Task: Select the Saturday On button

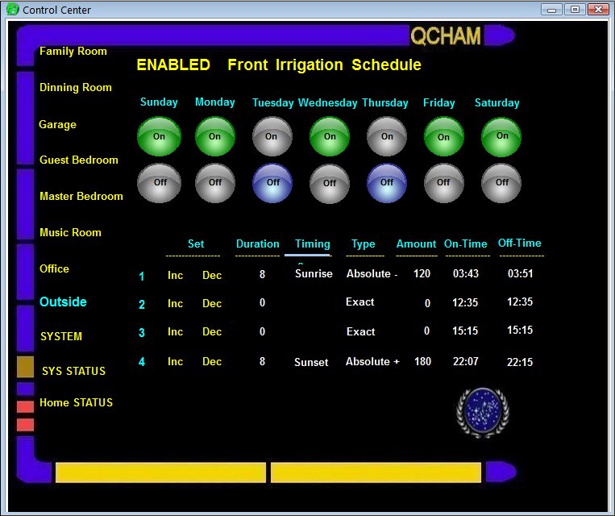Action: pos(501,136)
